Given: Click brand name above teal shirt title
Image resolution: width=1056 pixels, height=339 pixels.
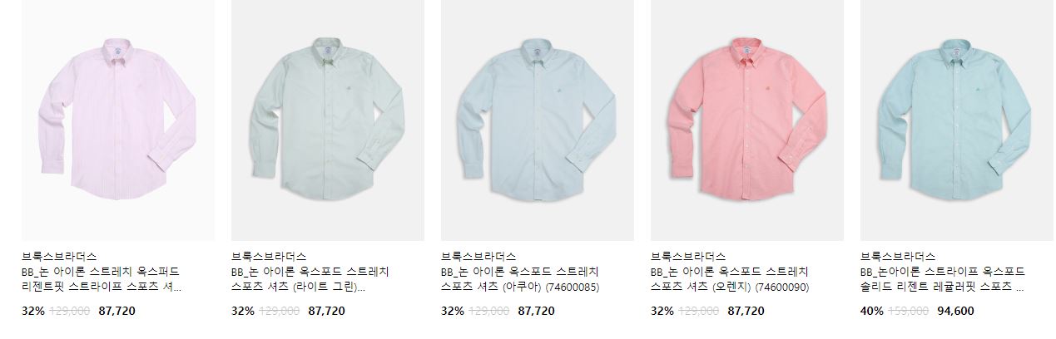Looking at the screenshot, I should (x=898, y=257).
